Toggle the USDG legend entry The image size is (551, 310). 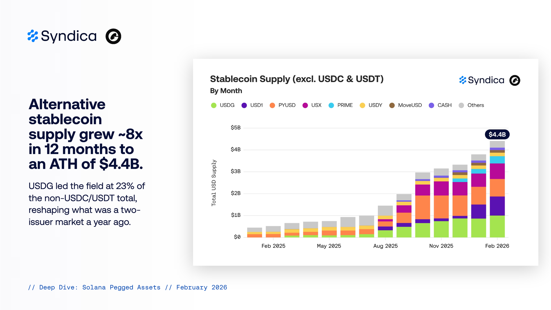tap(223, 105)
